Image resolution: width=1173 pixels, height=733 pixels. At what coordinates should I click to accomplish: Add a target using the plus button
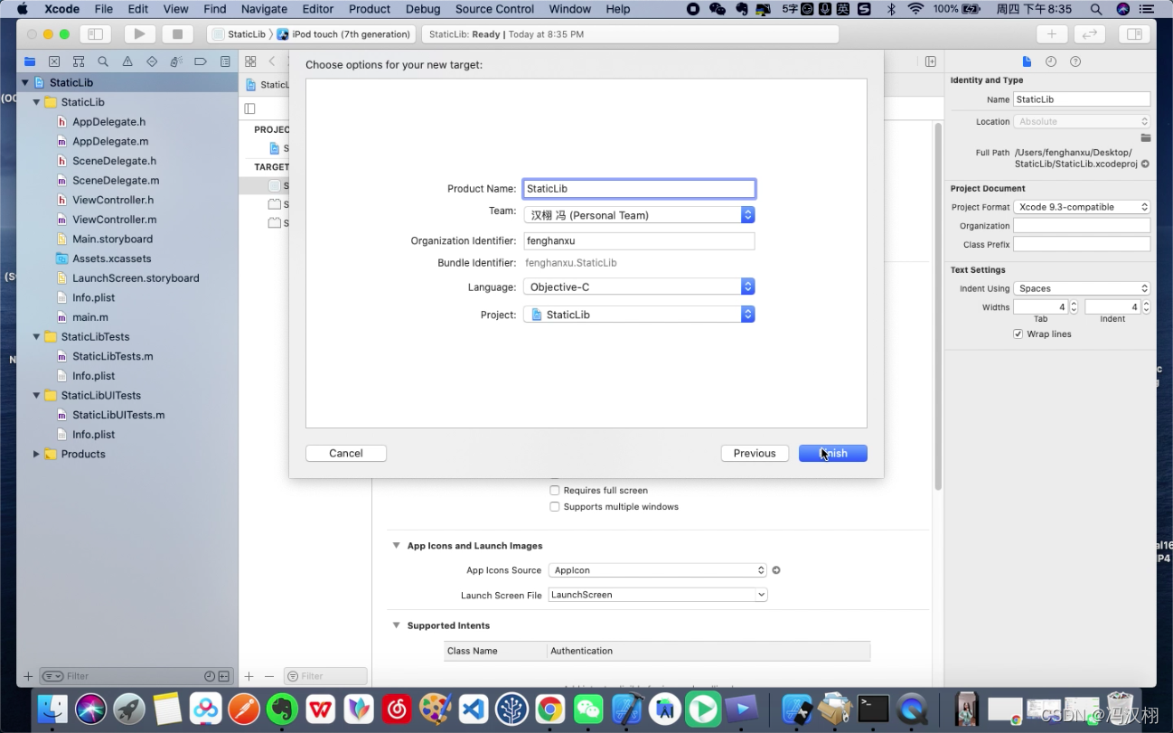[x=249, y=676]
